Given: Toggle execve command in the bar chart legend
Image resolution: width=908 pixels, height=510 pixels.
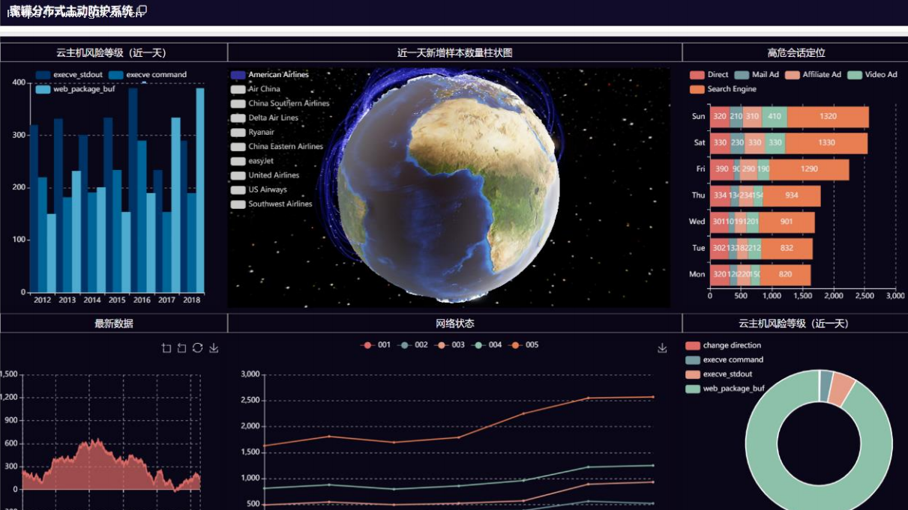Looking at the screenshot, I should pos(148,75).
